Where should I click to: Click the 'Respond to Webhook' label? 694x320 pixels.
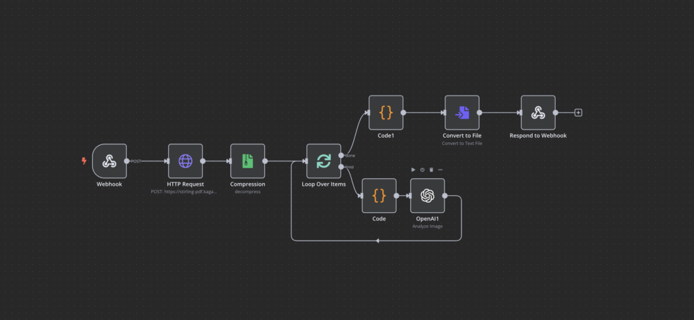pos(538,136)
